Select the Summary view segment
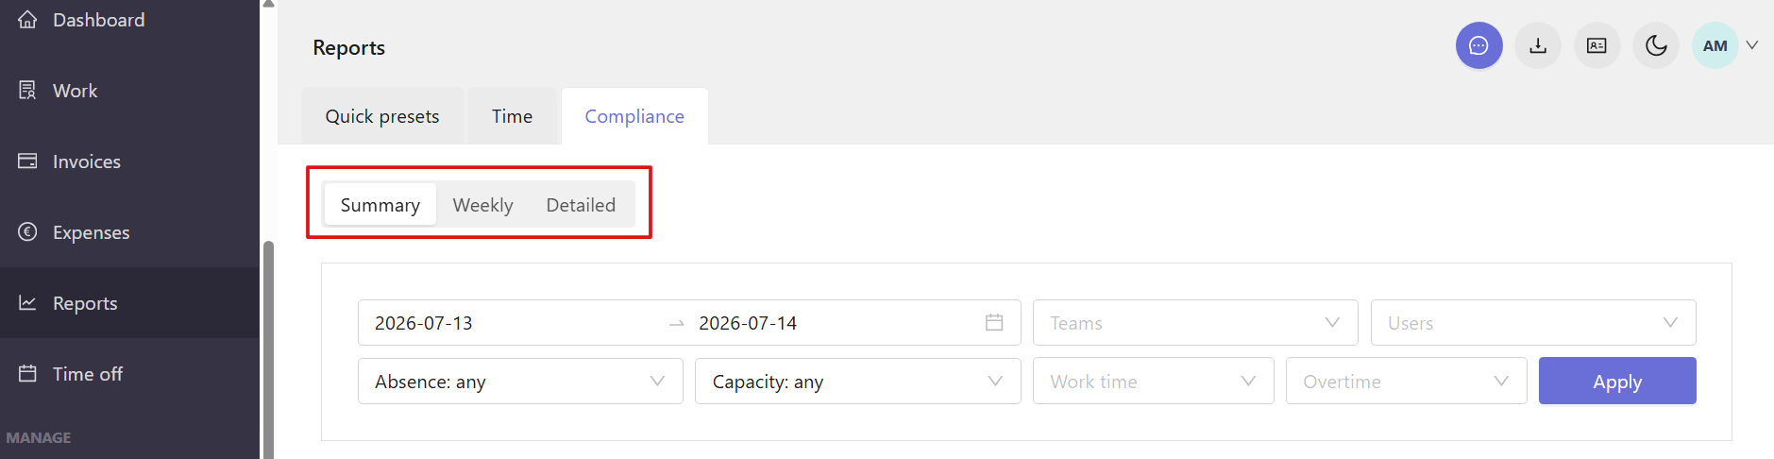 pos(380,205)
